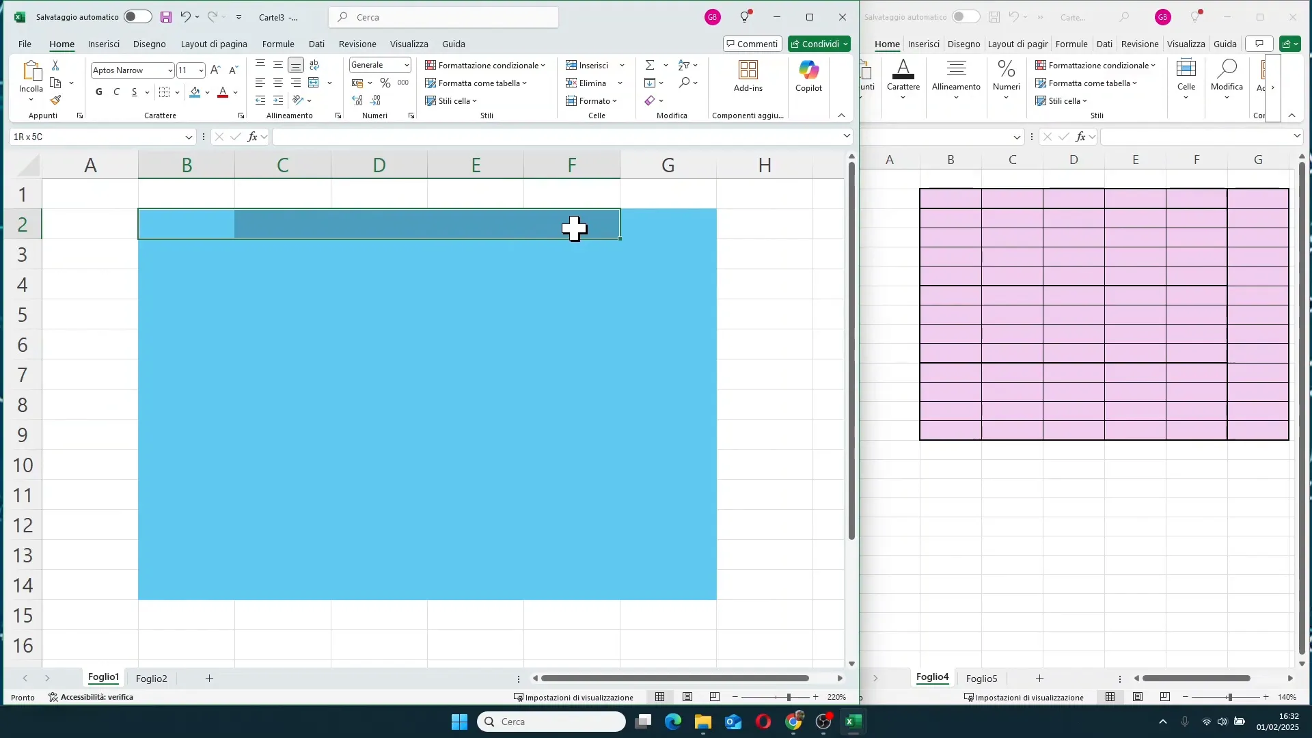Click the find and select magnifier icon

click(x=684, y=83)
